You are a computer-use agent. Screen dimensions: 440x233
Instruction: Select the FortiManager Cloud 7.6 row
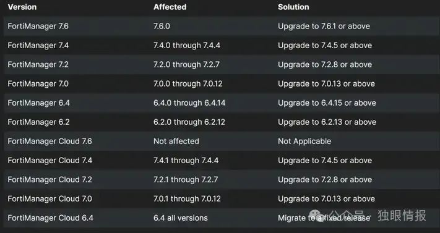click(220, 142)
